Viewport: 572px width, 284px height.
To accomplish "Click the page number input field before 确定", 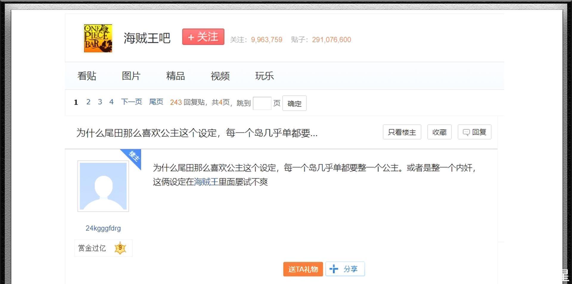I will (x=262, y=103).
